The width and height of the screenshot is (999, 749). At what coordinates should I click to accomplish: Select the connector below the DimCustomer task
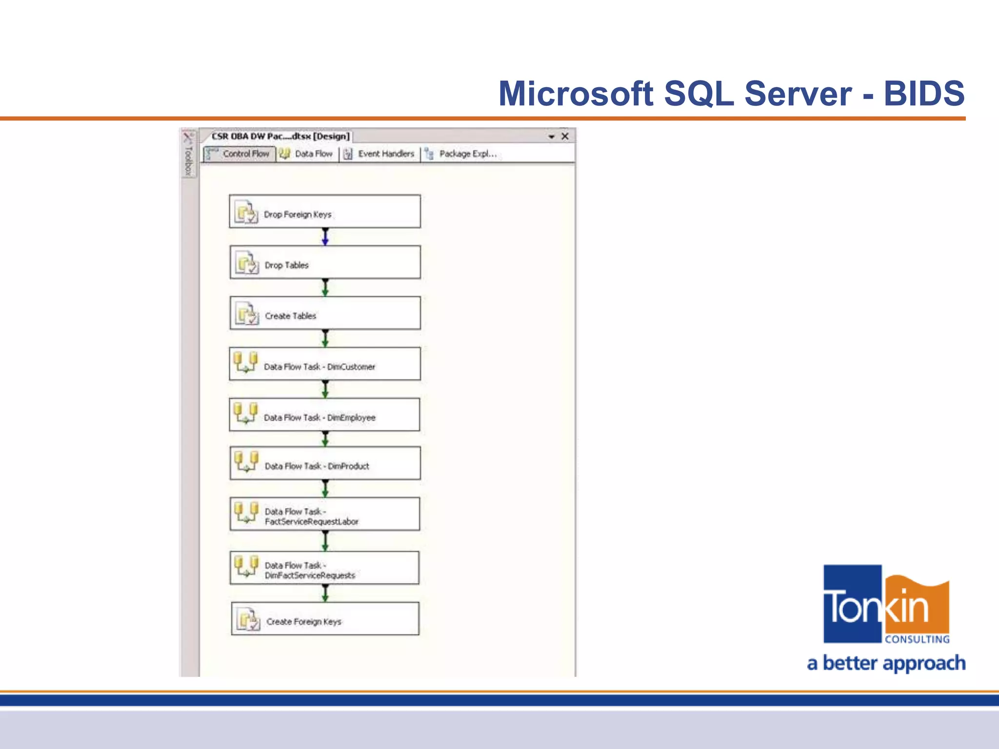coord(325,389)
